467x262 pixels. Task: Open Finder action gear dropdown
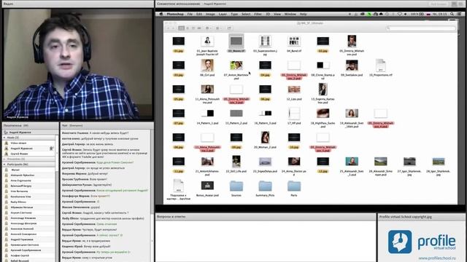219,28
